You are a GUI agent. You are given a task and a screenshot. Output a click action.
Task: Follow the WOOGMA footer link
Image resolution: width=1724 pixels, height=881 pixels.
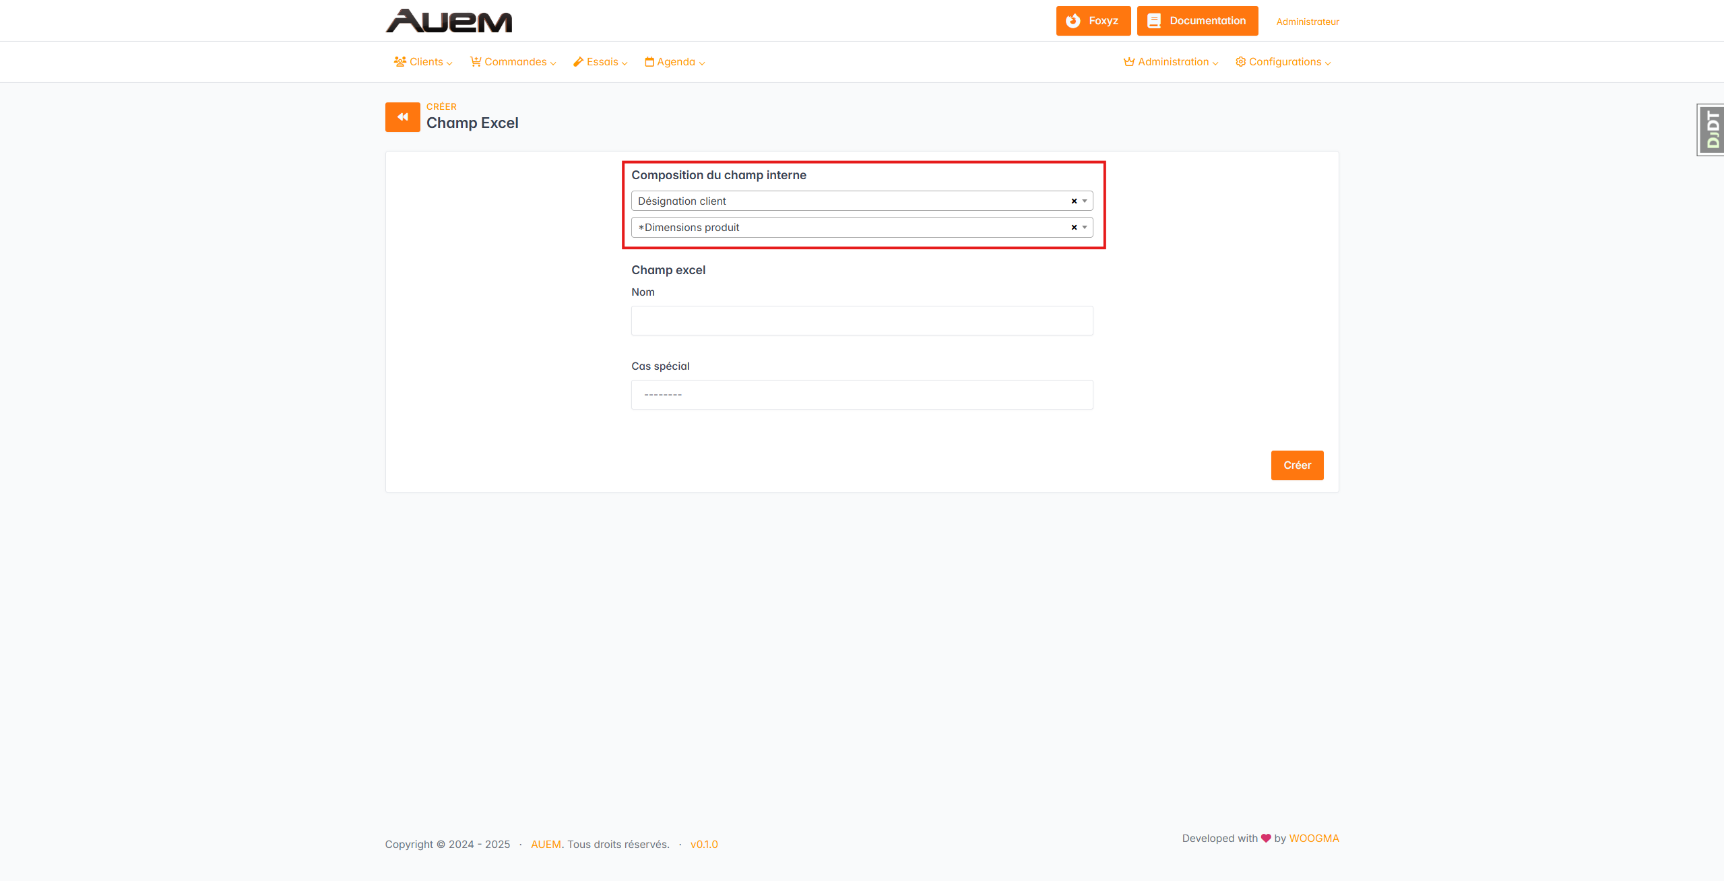pos(1314,839)
